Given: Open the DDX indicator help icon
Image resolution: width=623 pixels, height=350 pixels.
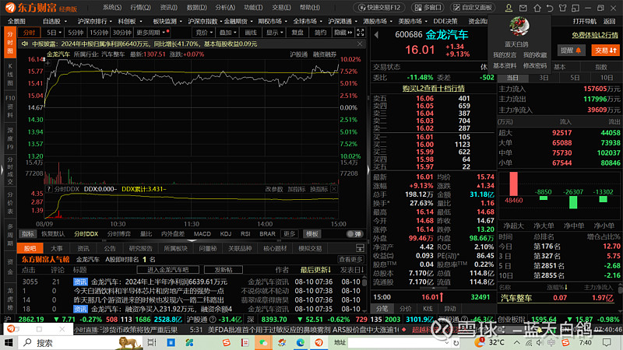Looking at the screenshot, I should click(48, 189).
